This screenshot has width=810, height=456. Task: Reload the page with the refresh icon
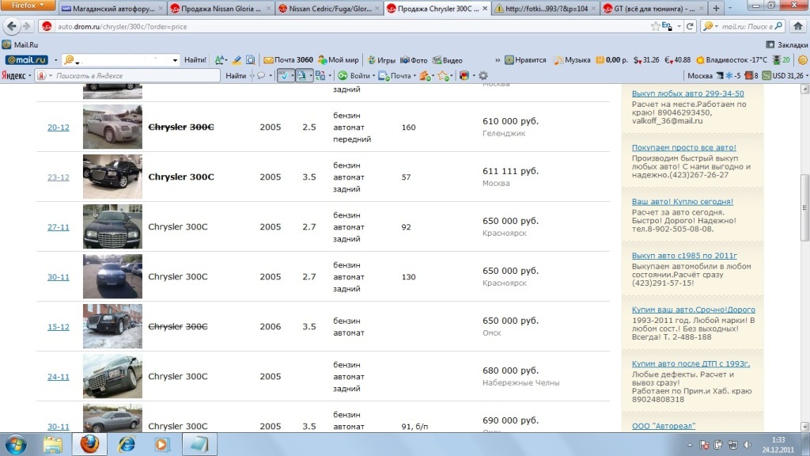point(690,26)
